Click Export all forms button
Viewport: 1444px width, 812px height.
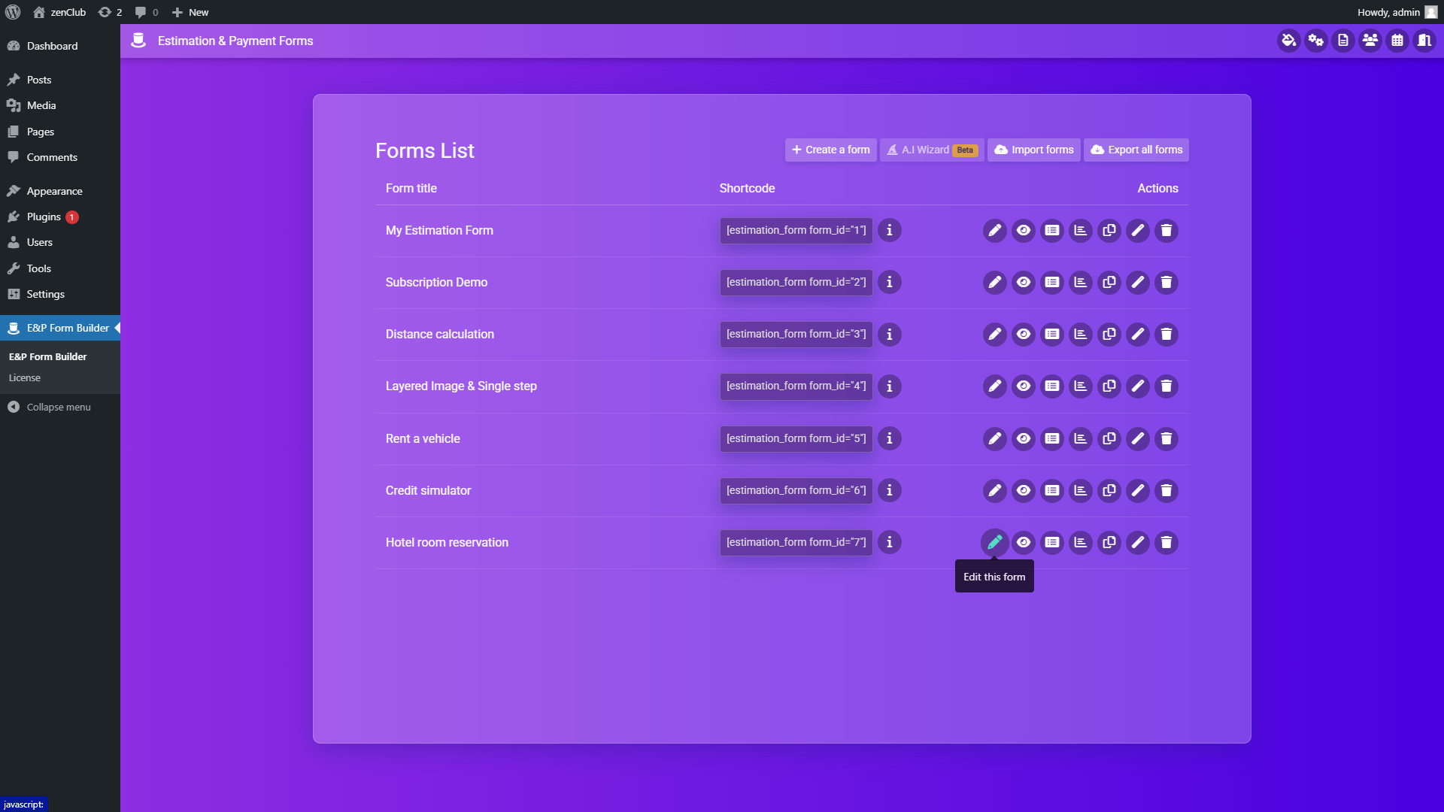pyautogui.click(x=1136, y=150)
